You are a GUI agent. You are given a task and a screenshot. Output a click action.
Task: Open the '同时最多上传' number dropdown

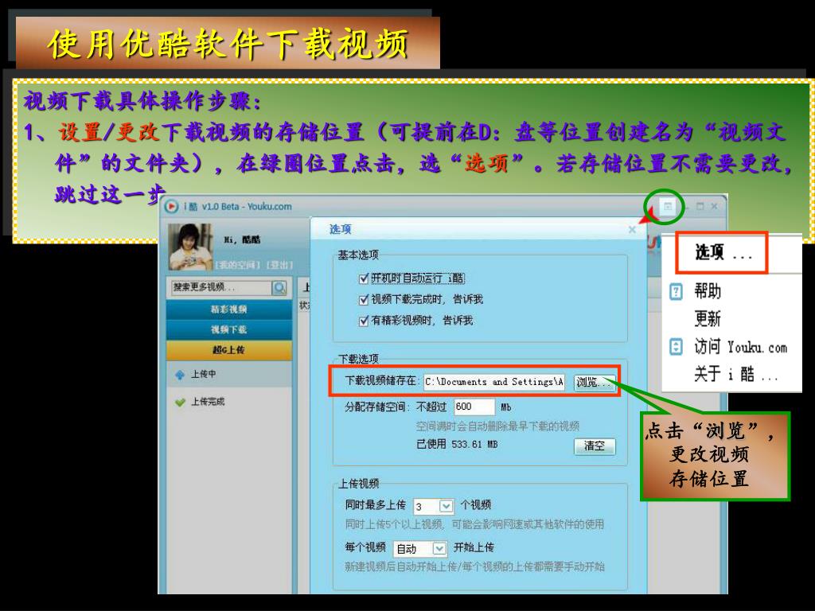446,505
